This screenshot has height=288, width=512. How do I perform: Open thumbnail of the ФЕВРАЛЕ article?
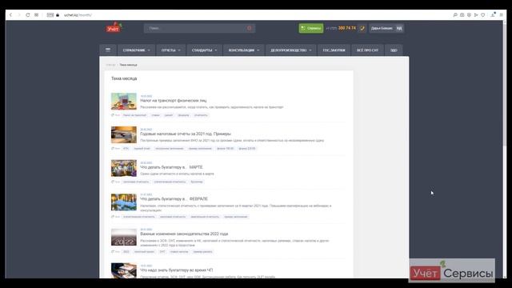click(x=124, y=202)
